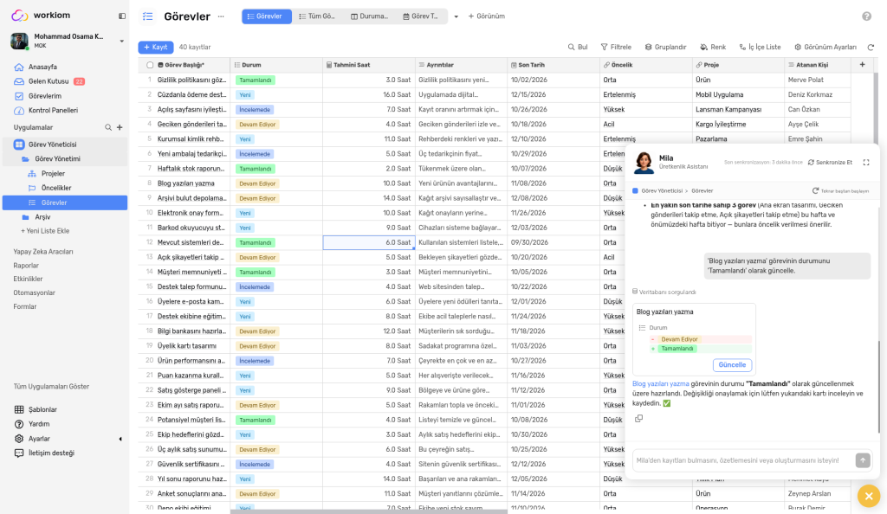Collapse the sidebar with the panel icon
This screenshot has height=514, width=887.
click(x=121, y=16)
